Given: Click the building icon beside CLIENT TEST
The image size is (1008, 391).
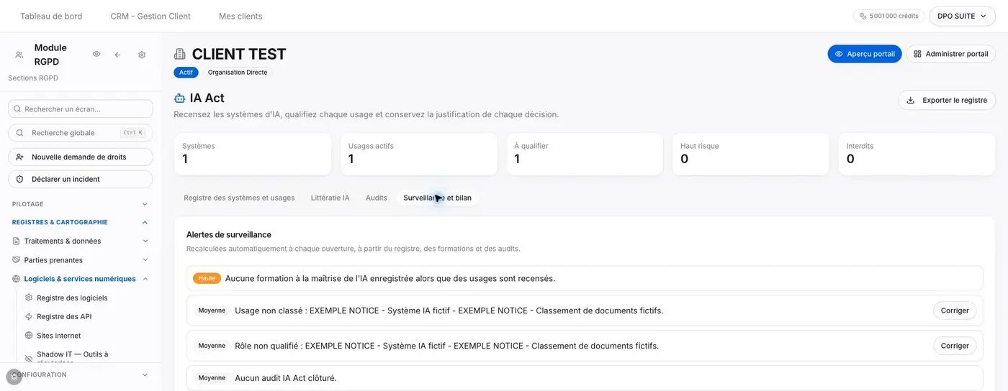Looking at the screenshot, I should pos(180,54).
